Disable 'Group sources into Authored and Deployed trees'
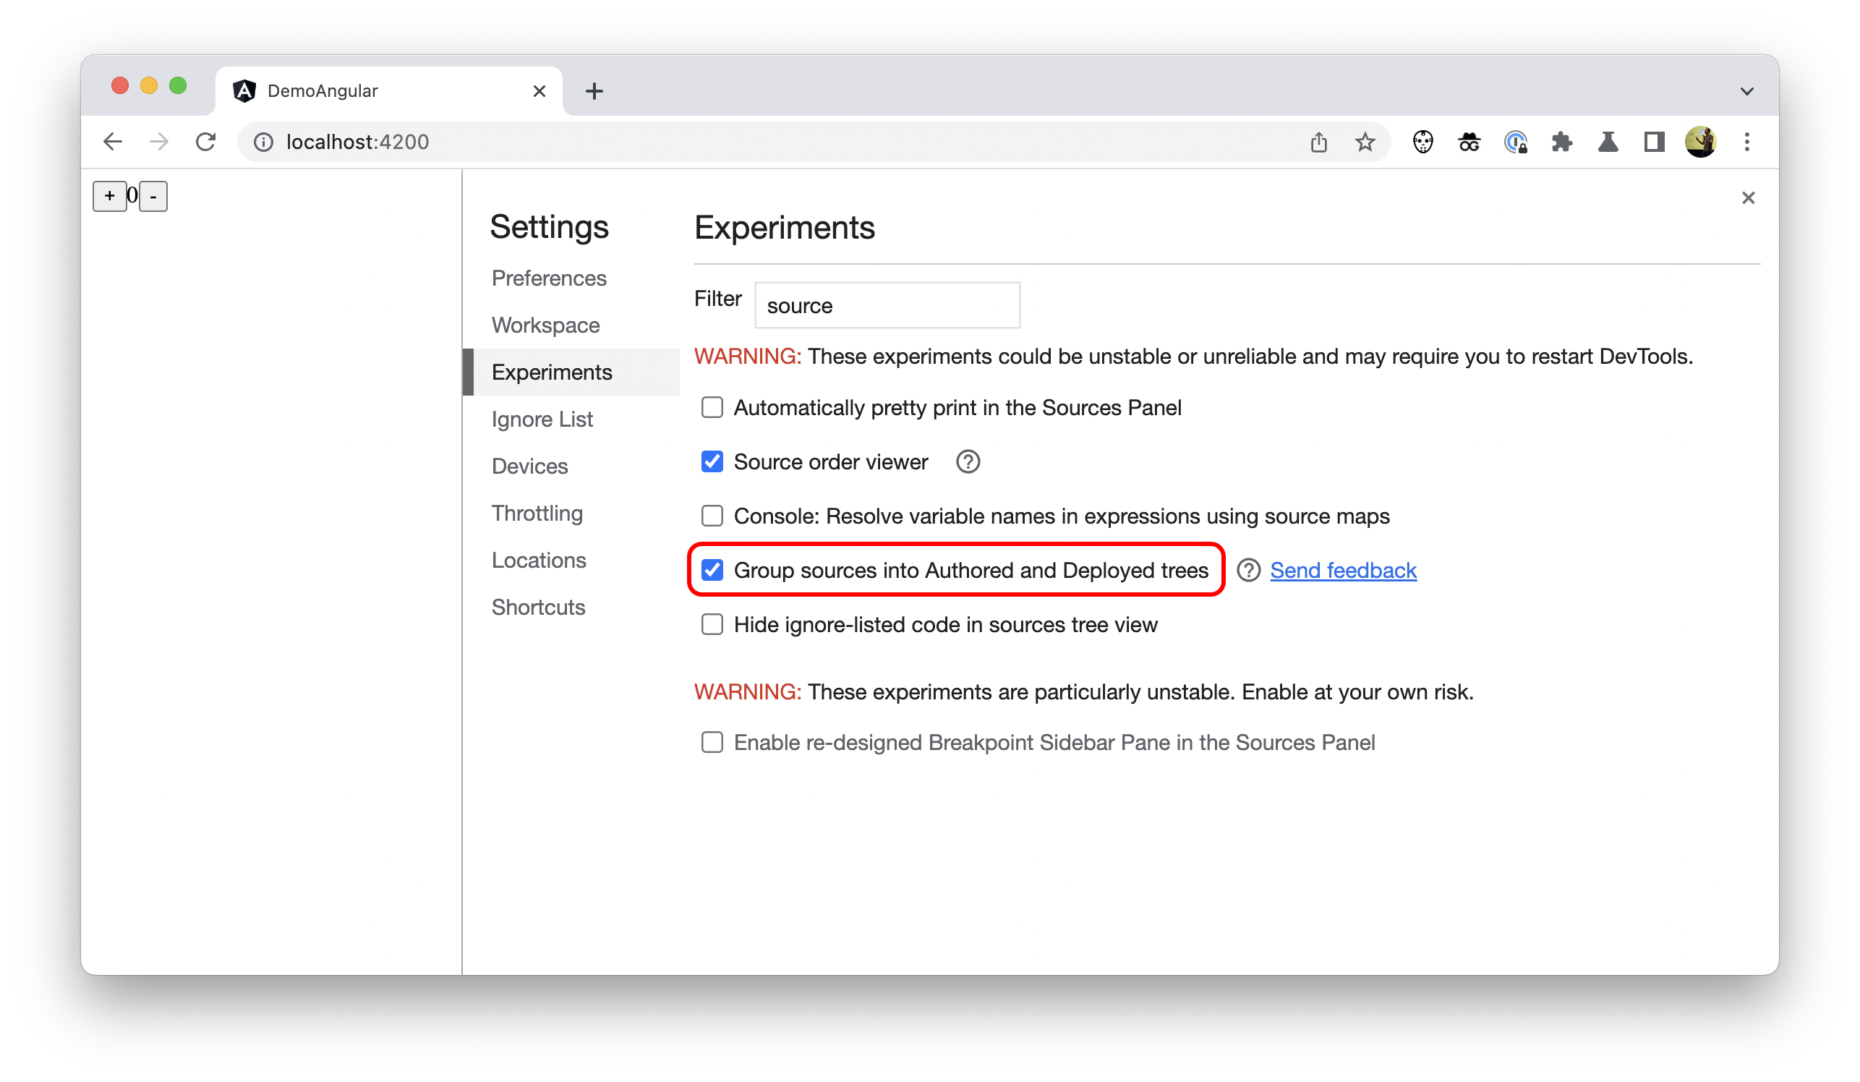 click(x=712, y=569)
